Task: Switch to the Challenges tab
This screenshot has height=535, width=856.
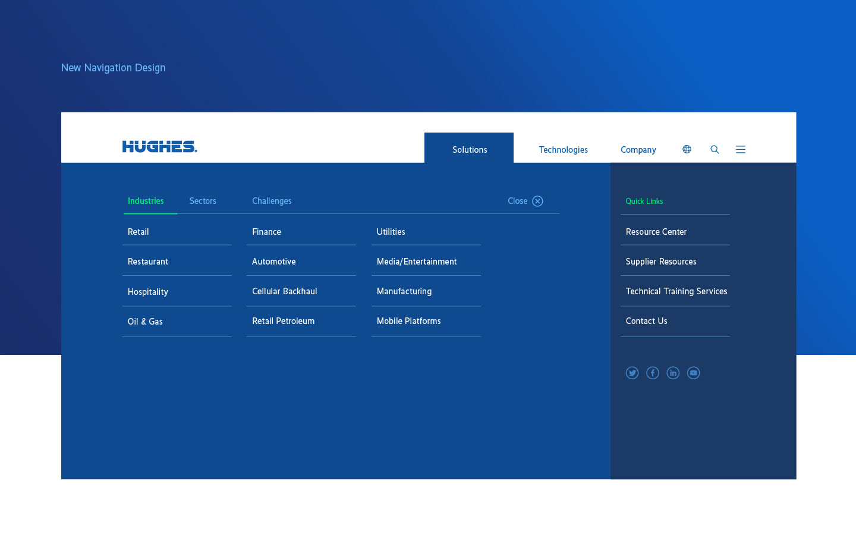Action: tap(272, 201)
